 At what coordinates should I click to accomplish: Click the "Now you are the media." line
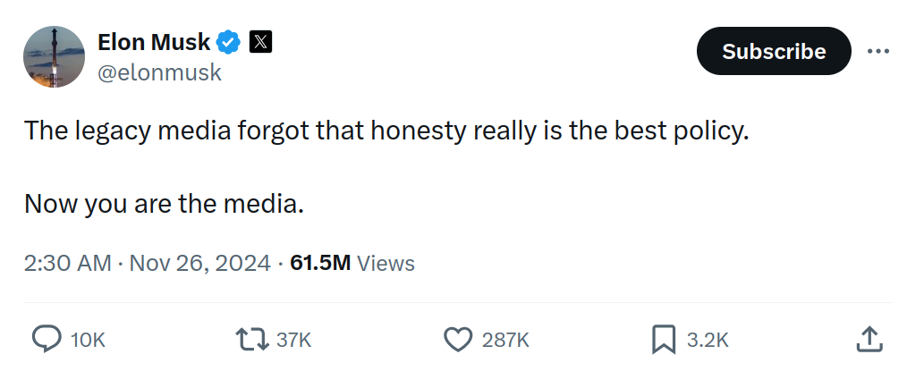point(165,204)
